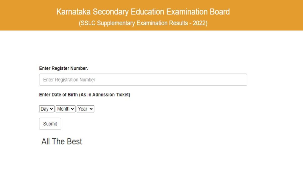
Task: Click the All The Best text
Action: coord(61,141)
